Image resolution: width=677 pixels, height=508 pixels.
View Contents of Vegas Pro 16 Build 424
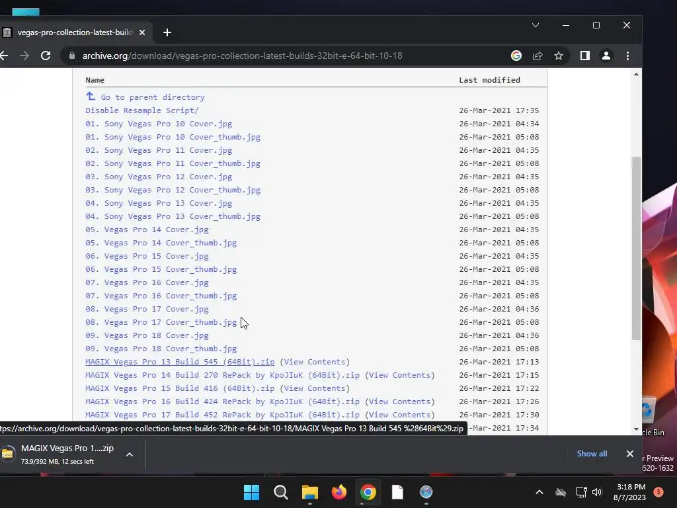(400, 402)
